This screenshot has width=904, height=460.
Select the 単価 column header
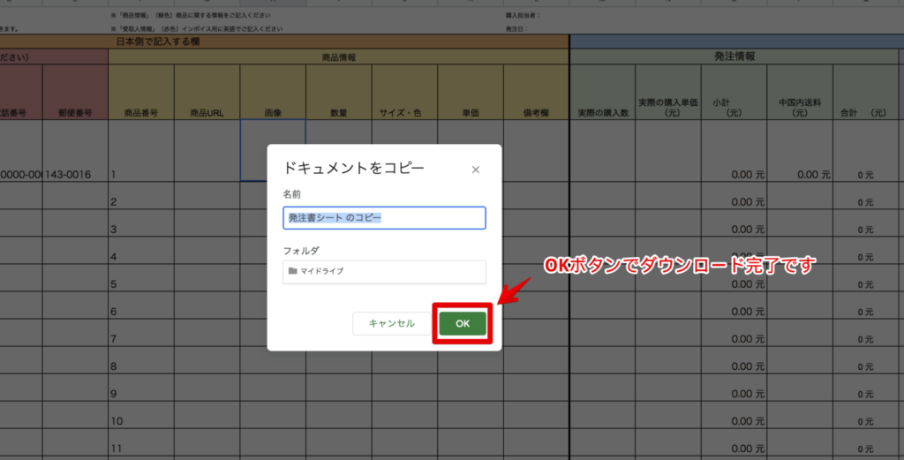470,92
